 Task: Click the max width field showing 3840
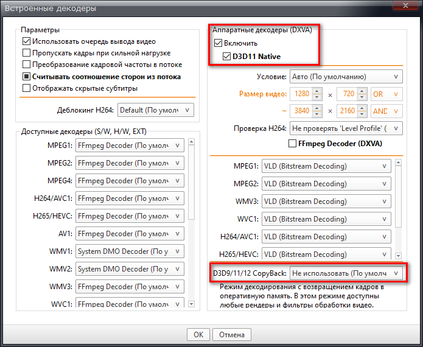point(301,111)
